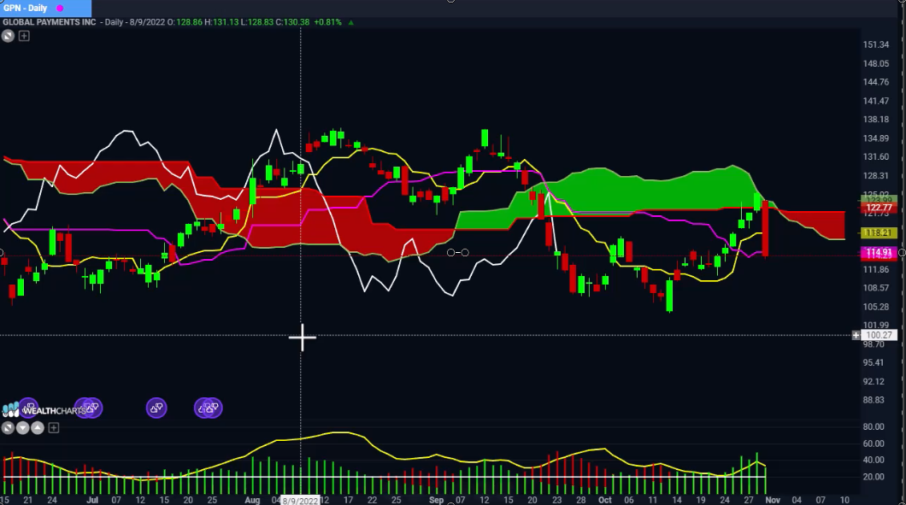Click the green up-triangle after +0.81%
906x505 pixels.
(350, 22)
